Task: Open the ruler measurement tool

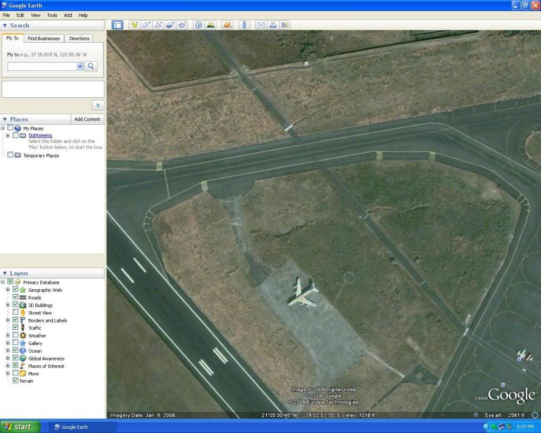Action: point(244,25)
